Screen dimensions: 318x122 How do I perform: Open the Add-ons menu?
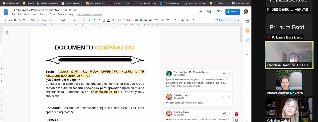(x=62, y=14)
